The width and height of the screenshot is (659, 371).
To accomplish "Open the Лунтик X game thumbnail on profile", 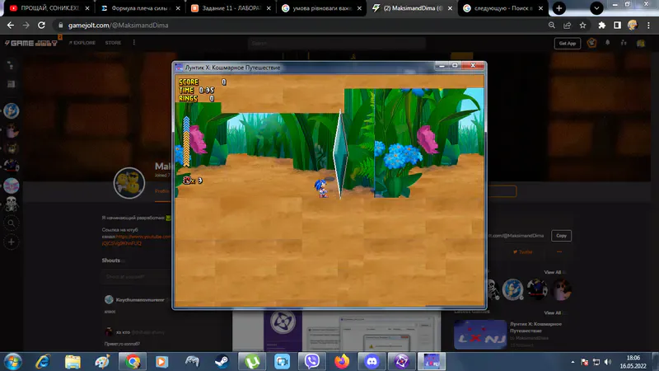I will pos(480,335).
